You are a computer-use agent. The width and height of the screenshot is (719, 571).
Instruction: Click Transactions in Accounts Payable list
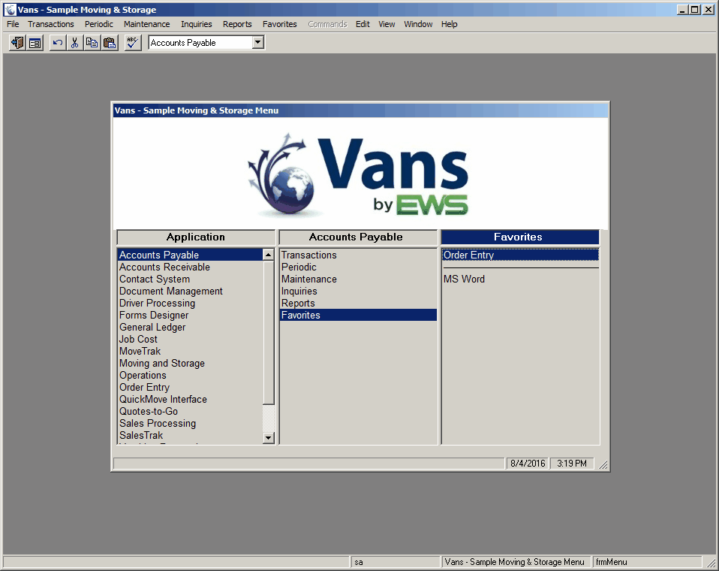(x=358, y=255)
